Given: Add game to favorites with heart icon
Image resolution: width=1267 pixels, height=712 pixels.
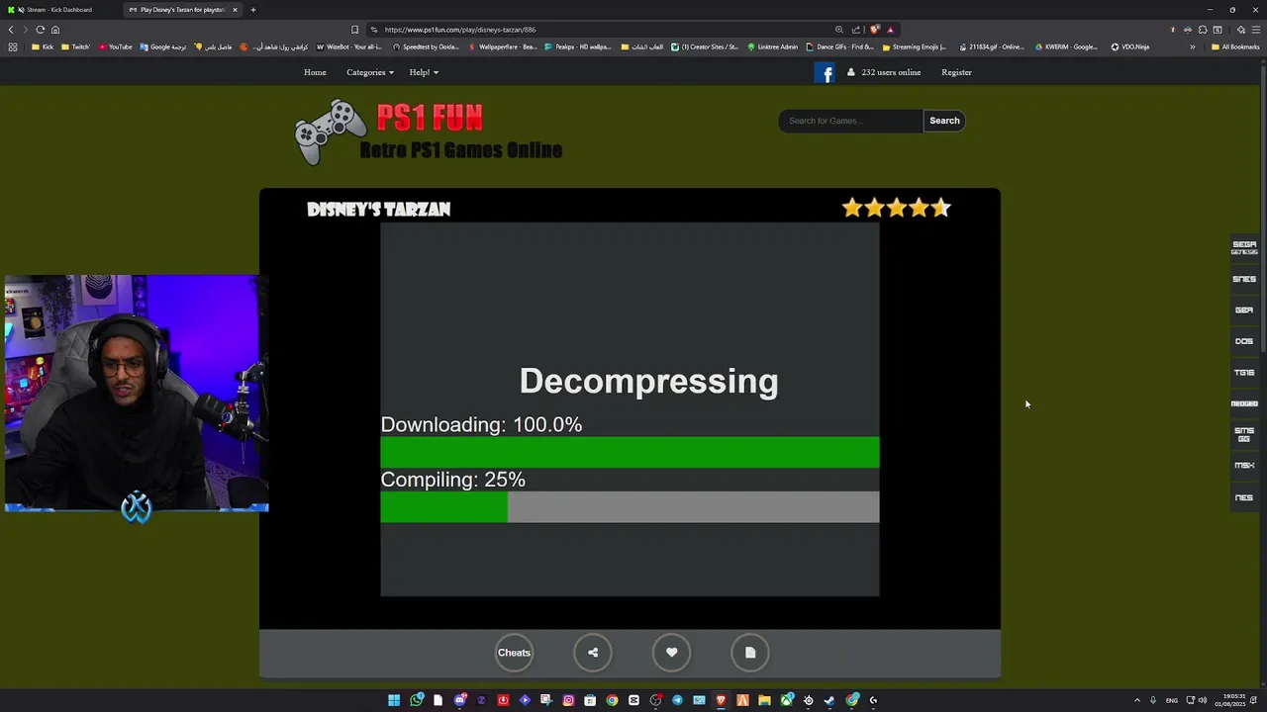Looking at the screenshot, I should (671, 653).
